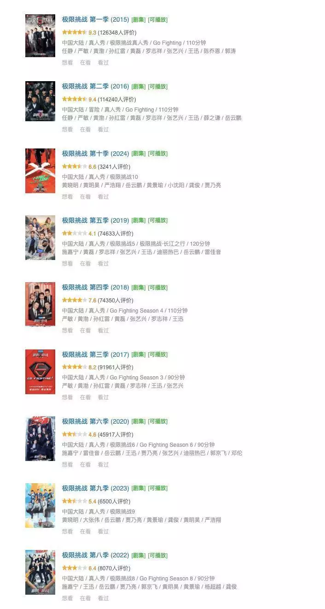Click the 极限挑战 第九季 (2023) poster thumbnail
Viewport: 325px width, 609px height.
click(40, 505)
